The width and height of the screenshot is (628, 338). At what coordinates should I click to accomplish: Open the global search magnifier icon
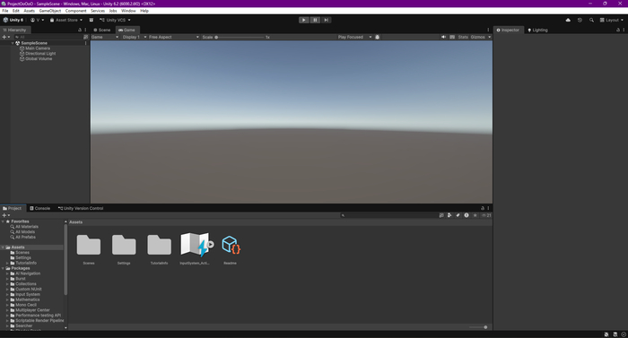[591, 20]
